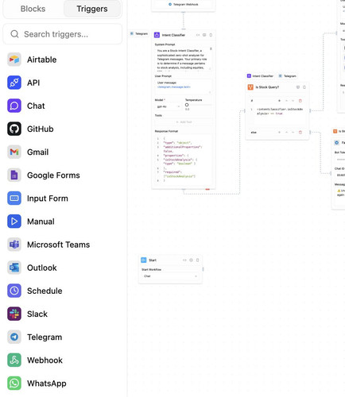Select the Chat trigger icon
Image resolution: width=345 pixels, height=397 pixels.
tap(14, 106)
